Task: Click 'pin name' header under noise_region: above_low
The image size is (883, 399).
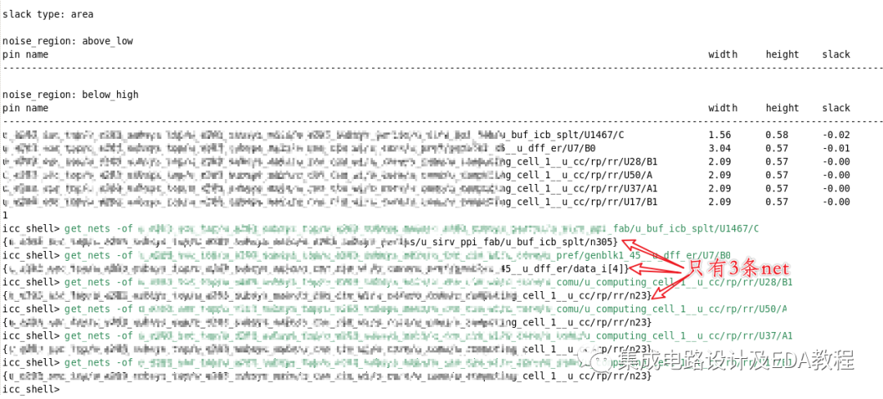Action: pyautogui.click(x=25, y=55)
